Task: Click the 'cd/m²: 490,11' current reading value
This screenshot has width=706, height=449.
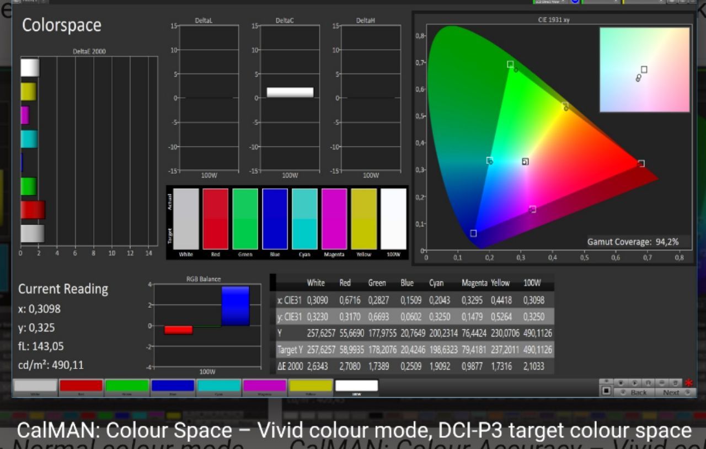Action: click(51, 365)
